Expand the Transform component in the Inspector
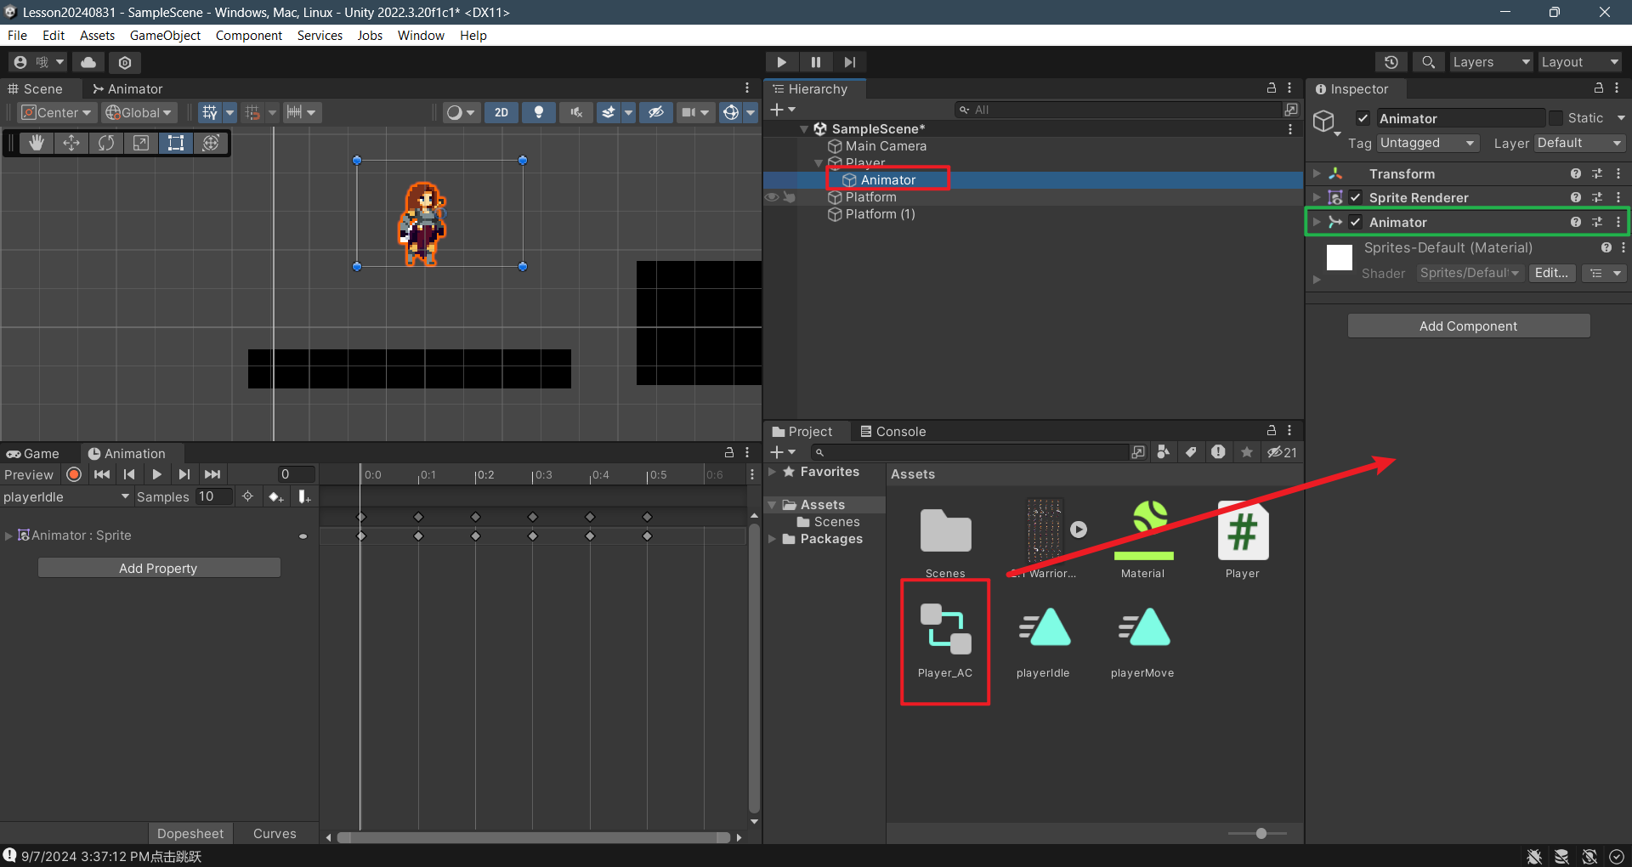1632x867 pixels. pyautogui.click(x=1317, y=173)
